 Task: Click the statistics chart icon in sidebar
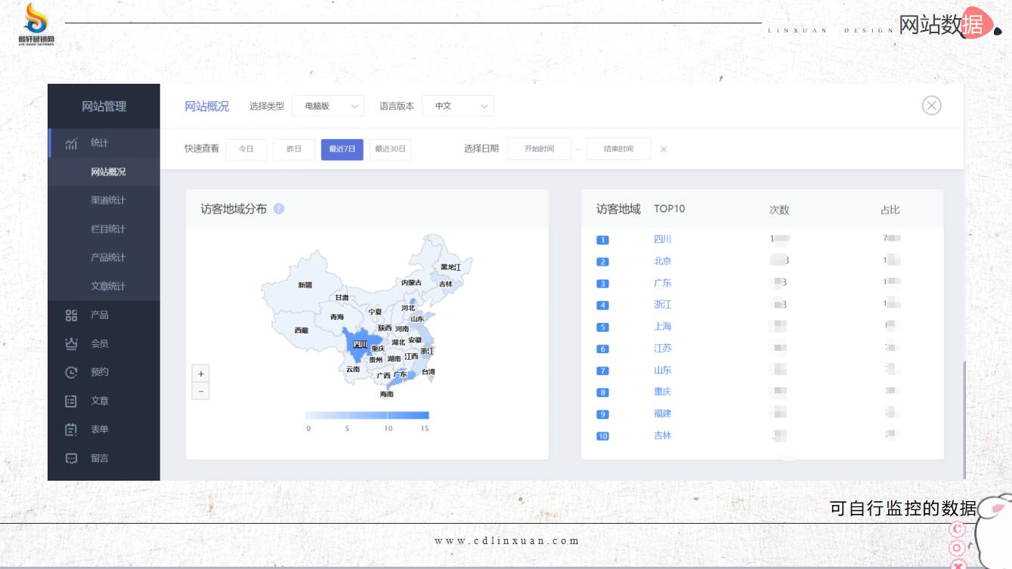coord(71,143)
